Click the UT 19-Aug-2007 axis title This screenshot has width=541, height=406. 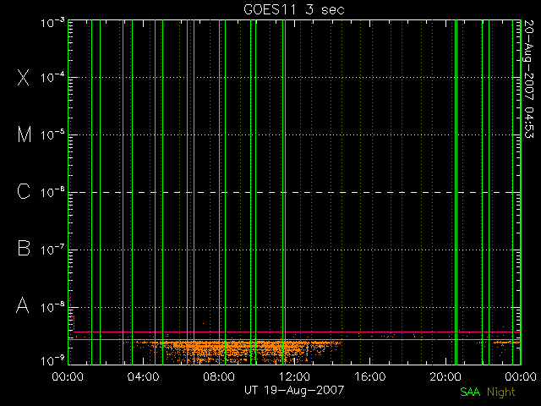(x=294, y=391)
